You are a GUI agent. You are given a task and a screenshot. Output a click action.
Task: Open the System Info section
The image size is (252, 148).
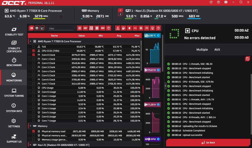click(14, 108)
